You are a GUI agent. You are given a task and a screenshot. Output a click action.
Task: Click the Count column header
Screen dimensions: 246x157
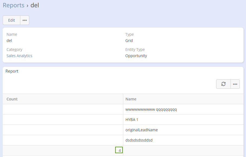(12, 99)
